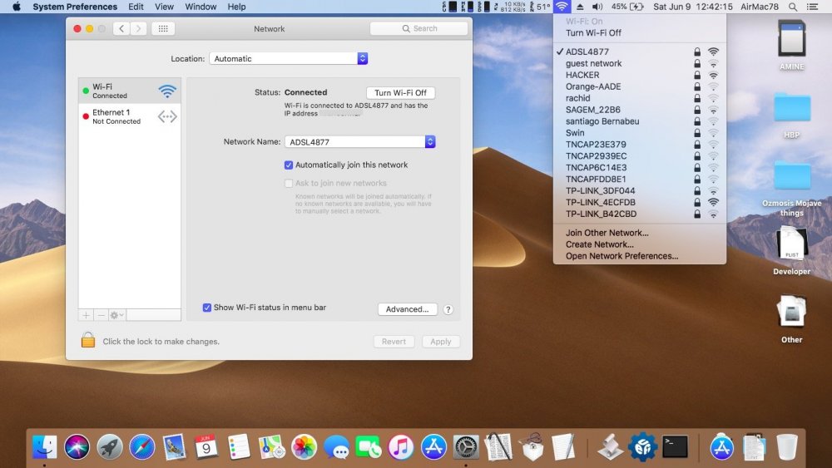The width and height of the screenshot is (832, 468).
Task: Click the date and time in menu bar
Action: 692,7
